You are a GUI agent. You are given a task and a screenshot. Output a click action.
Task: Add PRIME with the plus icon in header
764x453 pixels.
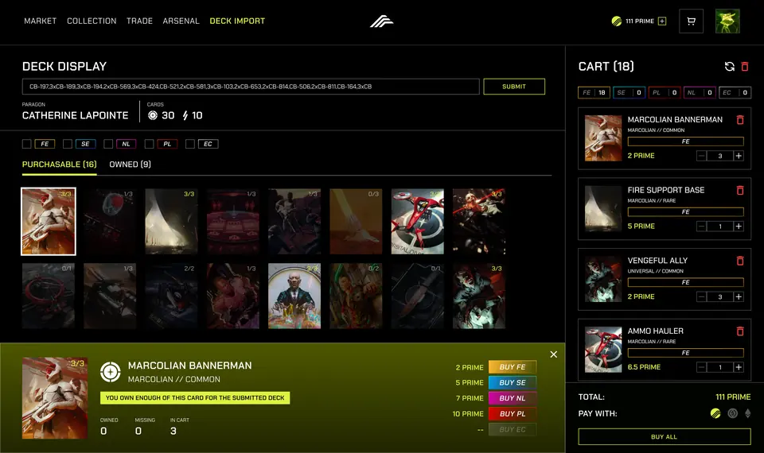[x=662, y=21]
